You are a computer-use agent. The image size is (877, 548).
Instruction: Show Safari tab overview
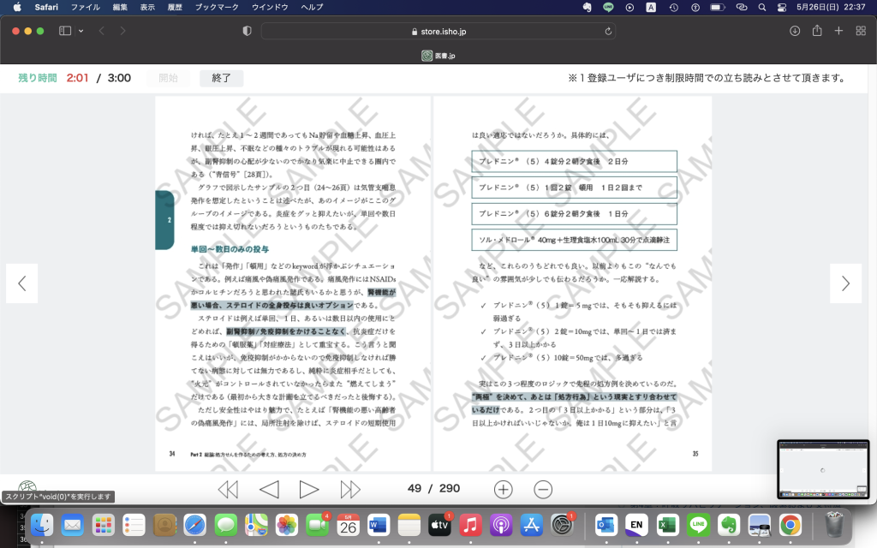pyautogui.click(x=860, y=31)
